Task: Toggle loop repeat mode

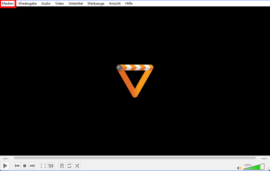Action: pyautogui.click(x=69, y=166)
